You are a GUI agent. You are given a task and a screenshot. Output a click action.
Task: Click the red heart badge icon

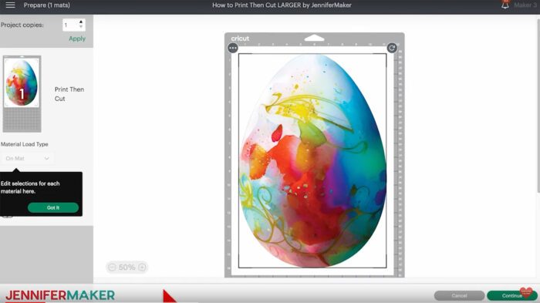[x=526, y=292]
